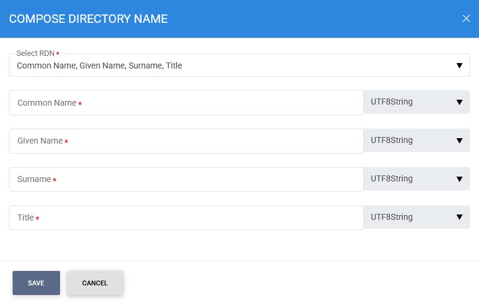Place cursor in the Title field
The height and width of the screenshot is (304, 479).
186,218
